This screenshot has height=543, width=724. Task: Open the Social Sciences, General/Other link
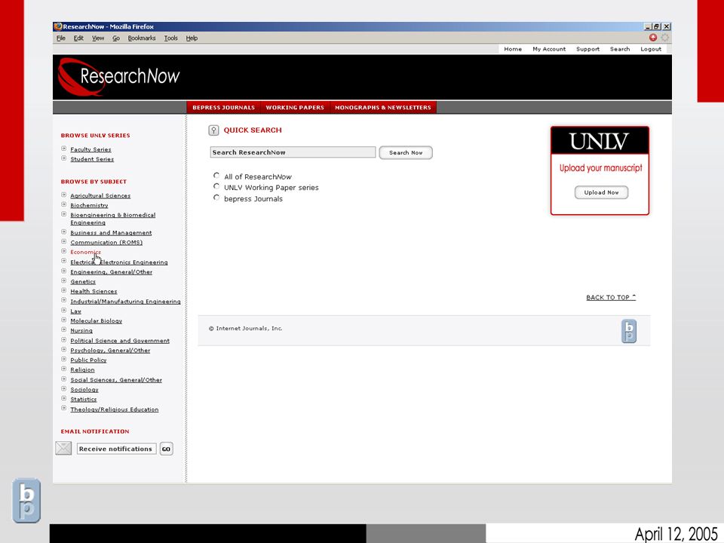point(116,380)
